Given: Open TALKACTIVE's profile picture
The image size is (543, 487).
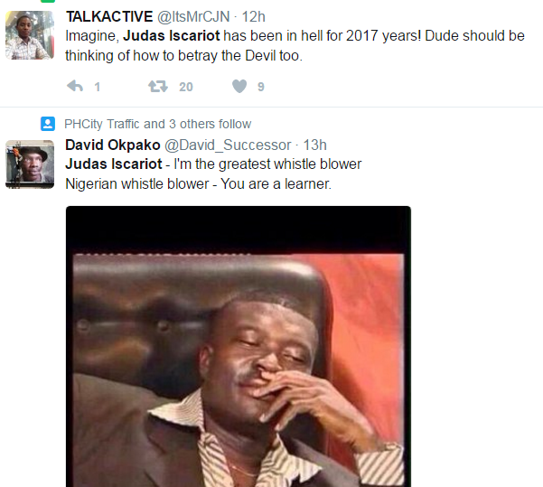Looking at the screenshot, I should tap(30, 35).
